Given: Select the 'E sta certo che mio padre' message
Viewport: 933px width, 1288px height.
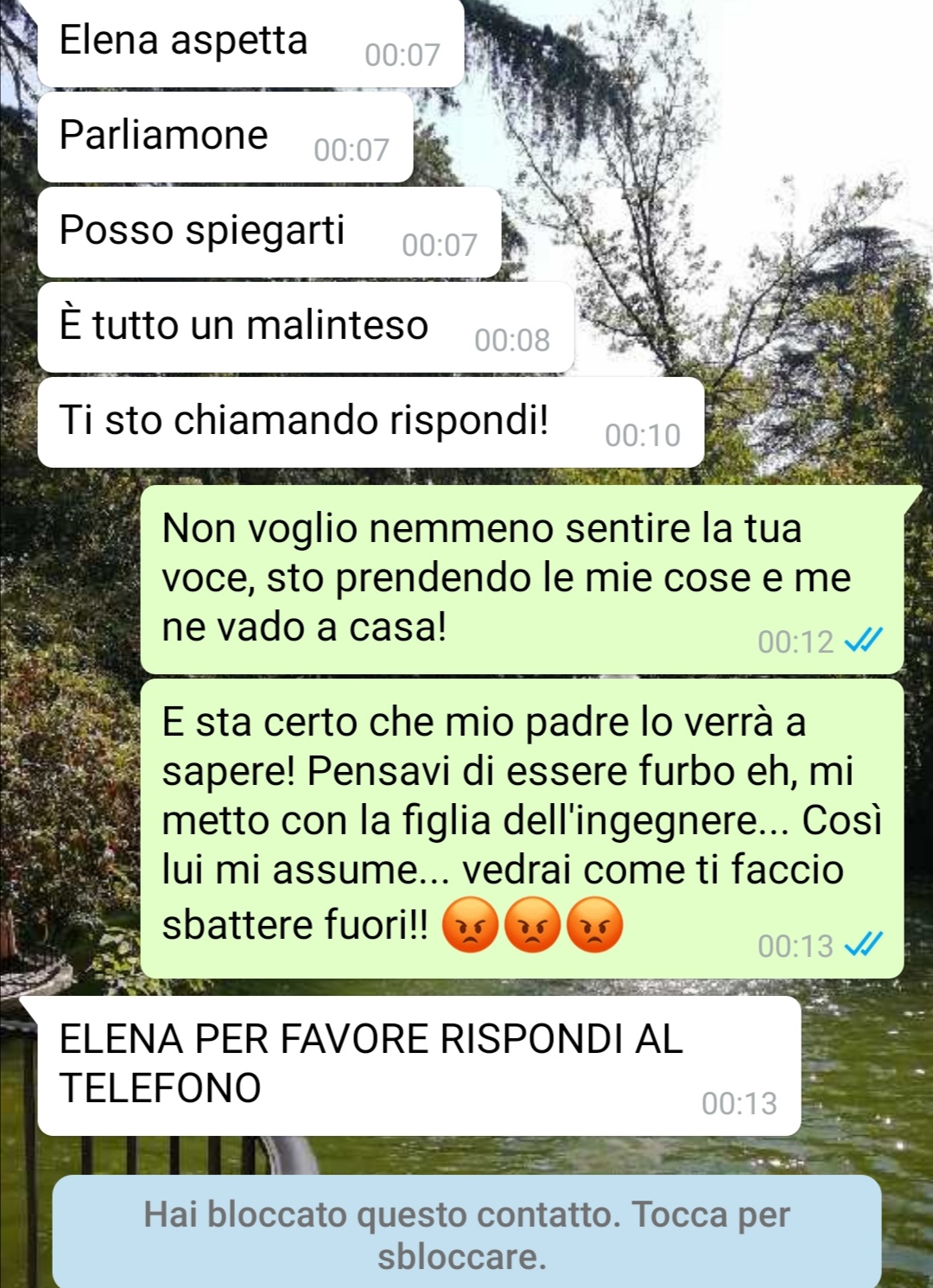Looking at the screenshot, I should [x=522, y=828].
